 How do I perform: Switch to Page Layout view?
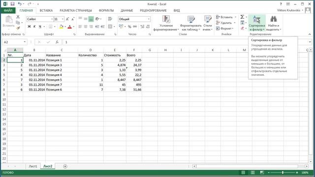pos(252,173)
